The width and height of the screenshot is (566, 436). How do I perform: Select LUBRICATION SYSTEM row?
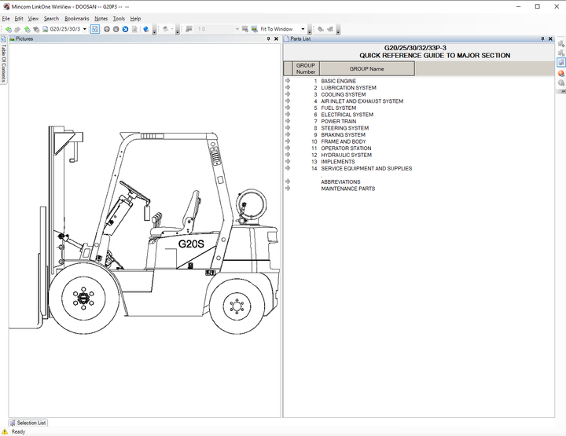pyautogui.click(x=348, y=88)
